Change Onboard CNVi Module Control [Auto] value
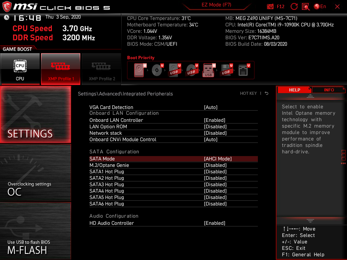 click(211, 139)
